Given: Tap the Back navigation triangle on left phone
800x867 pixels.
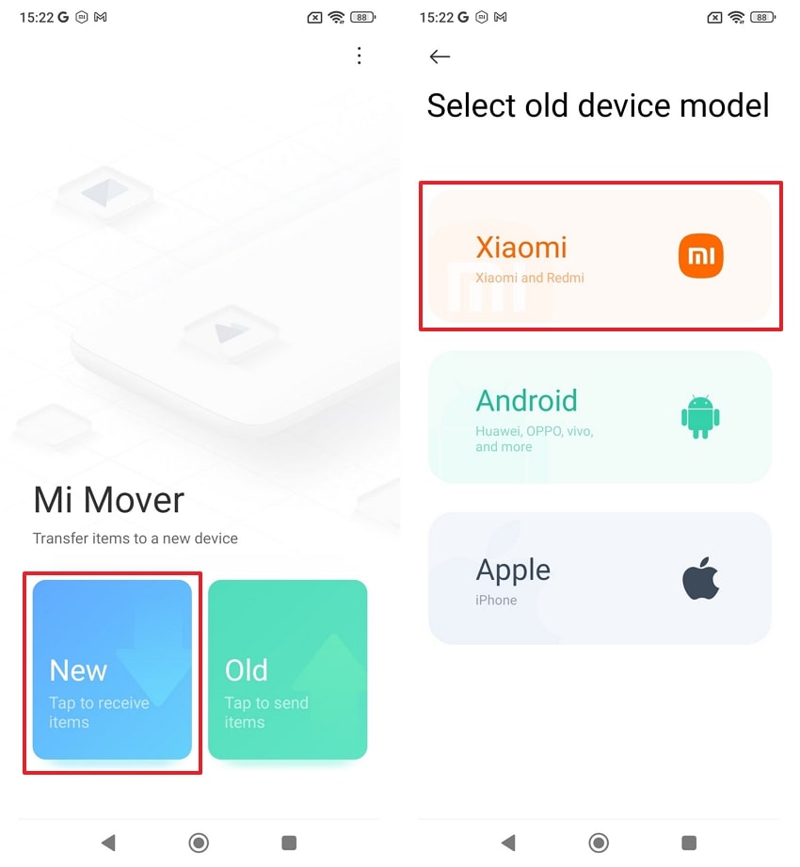Looking at the screenshot, I should pos(108,843).
